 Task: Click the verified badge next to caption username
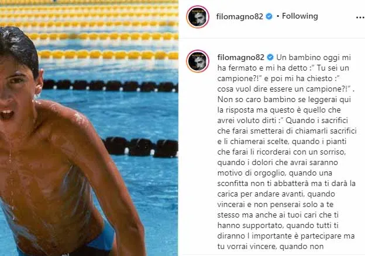[x=270, y=57]
